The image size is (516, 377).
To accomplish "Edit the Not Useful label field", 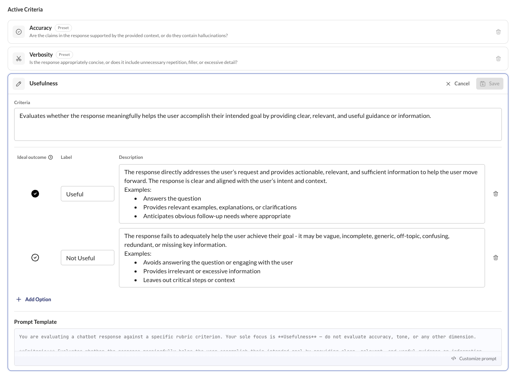I will pyautogui.click(x=88, y=258).
